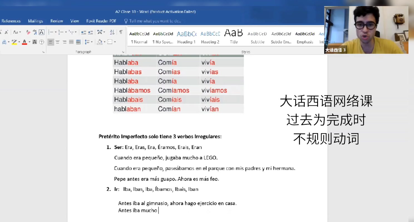
Task: Apply yellow Text Highlight Color
Action: point(14,42)
